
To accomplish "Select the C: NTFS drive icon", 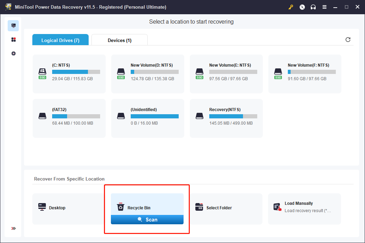I will [42, 74].
